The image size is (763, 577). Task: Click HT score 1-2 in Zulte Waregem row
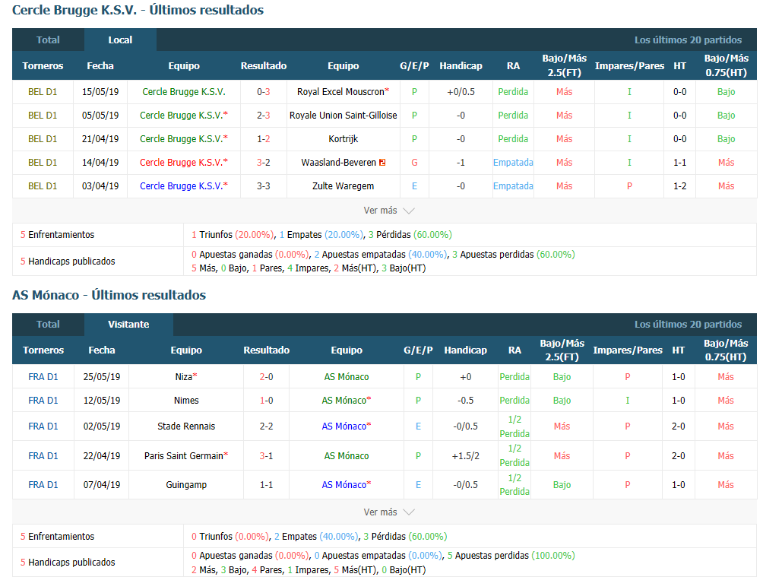click(680, 186)
